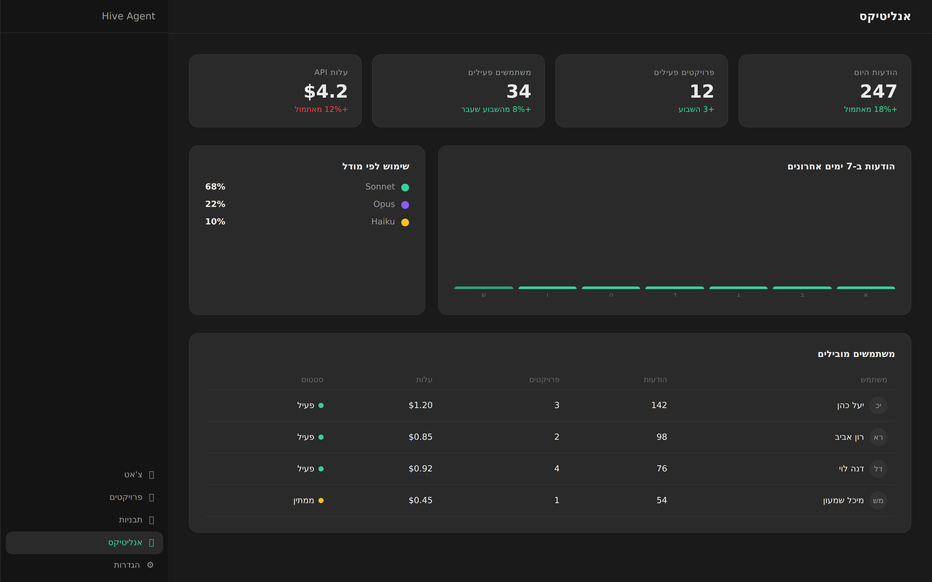The width and height of the screenshot is (932, 582).
Task: Click the פרויקטים פעילים card value 12
Action: (x=702, y=92)
